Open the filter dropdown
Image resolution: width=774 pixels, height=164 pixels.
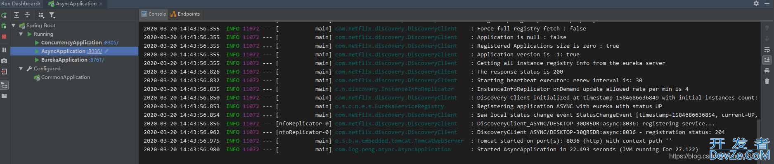click(52, 15)
